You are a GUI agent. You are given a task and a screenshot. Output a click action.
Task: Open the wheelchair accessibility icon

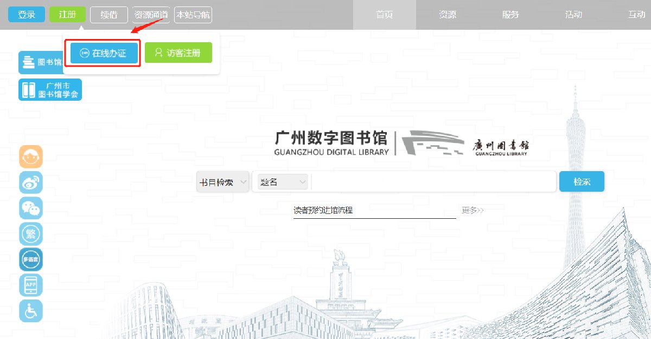click(x=31, y=311)
